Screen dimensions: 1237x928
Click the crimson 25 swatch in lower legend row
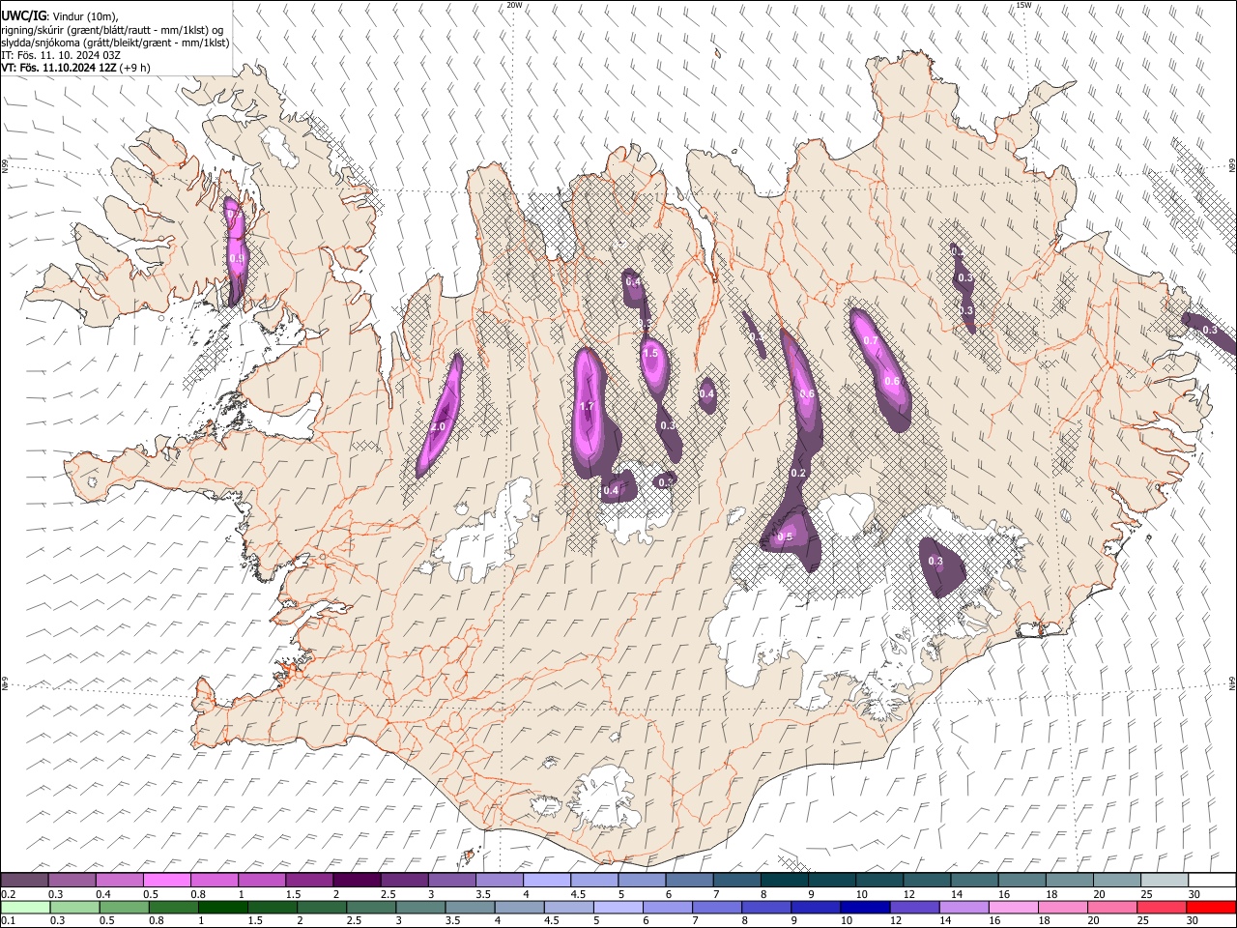[1161, 907]
